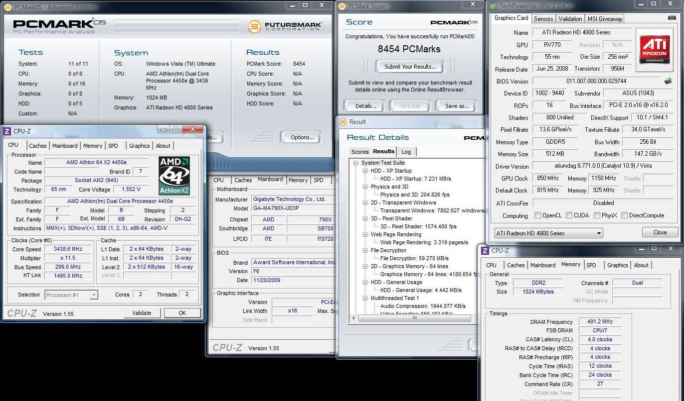This screenshot has height=401, width=684.
Task: Click the Futuremark Corporation logo
Action: 285,26
